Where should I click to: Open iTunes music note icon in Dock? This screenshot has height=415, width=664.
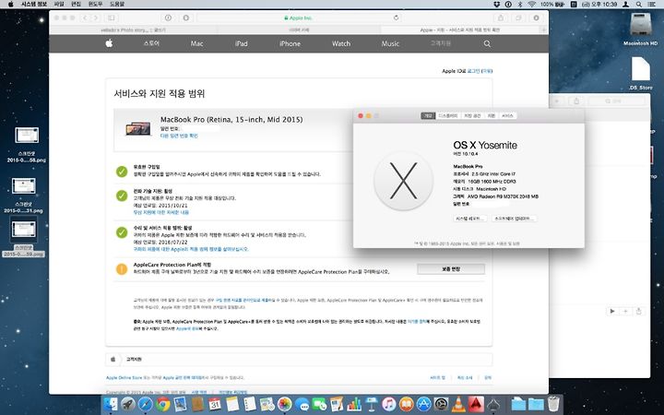coord(389,405)
